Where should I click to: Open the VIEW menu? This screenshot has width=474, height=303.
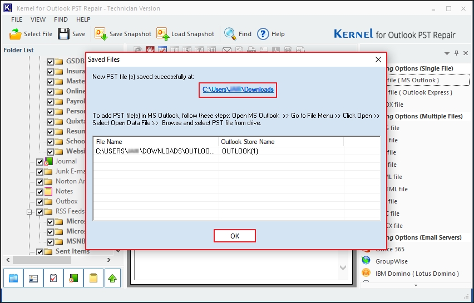[38, 19]
